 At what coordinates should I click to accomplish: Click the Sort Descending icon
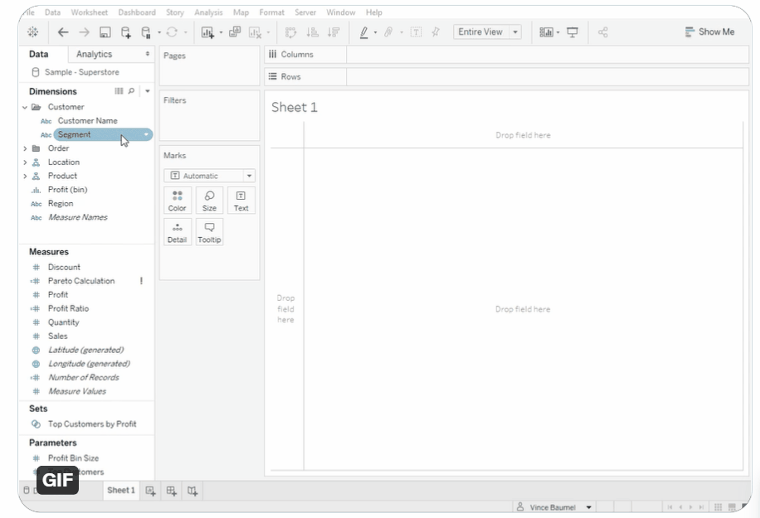334,32
